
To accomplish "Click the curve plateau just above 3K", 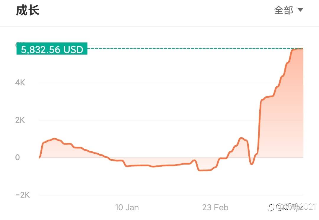I will tap(268, 97).
